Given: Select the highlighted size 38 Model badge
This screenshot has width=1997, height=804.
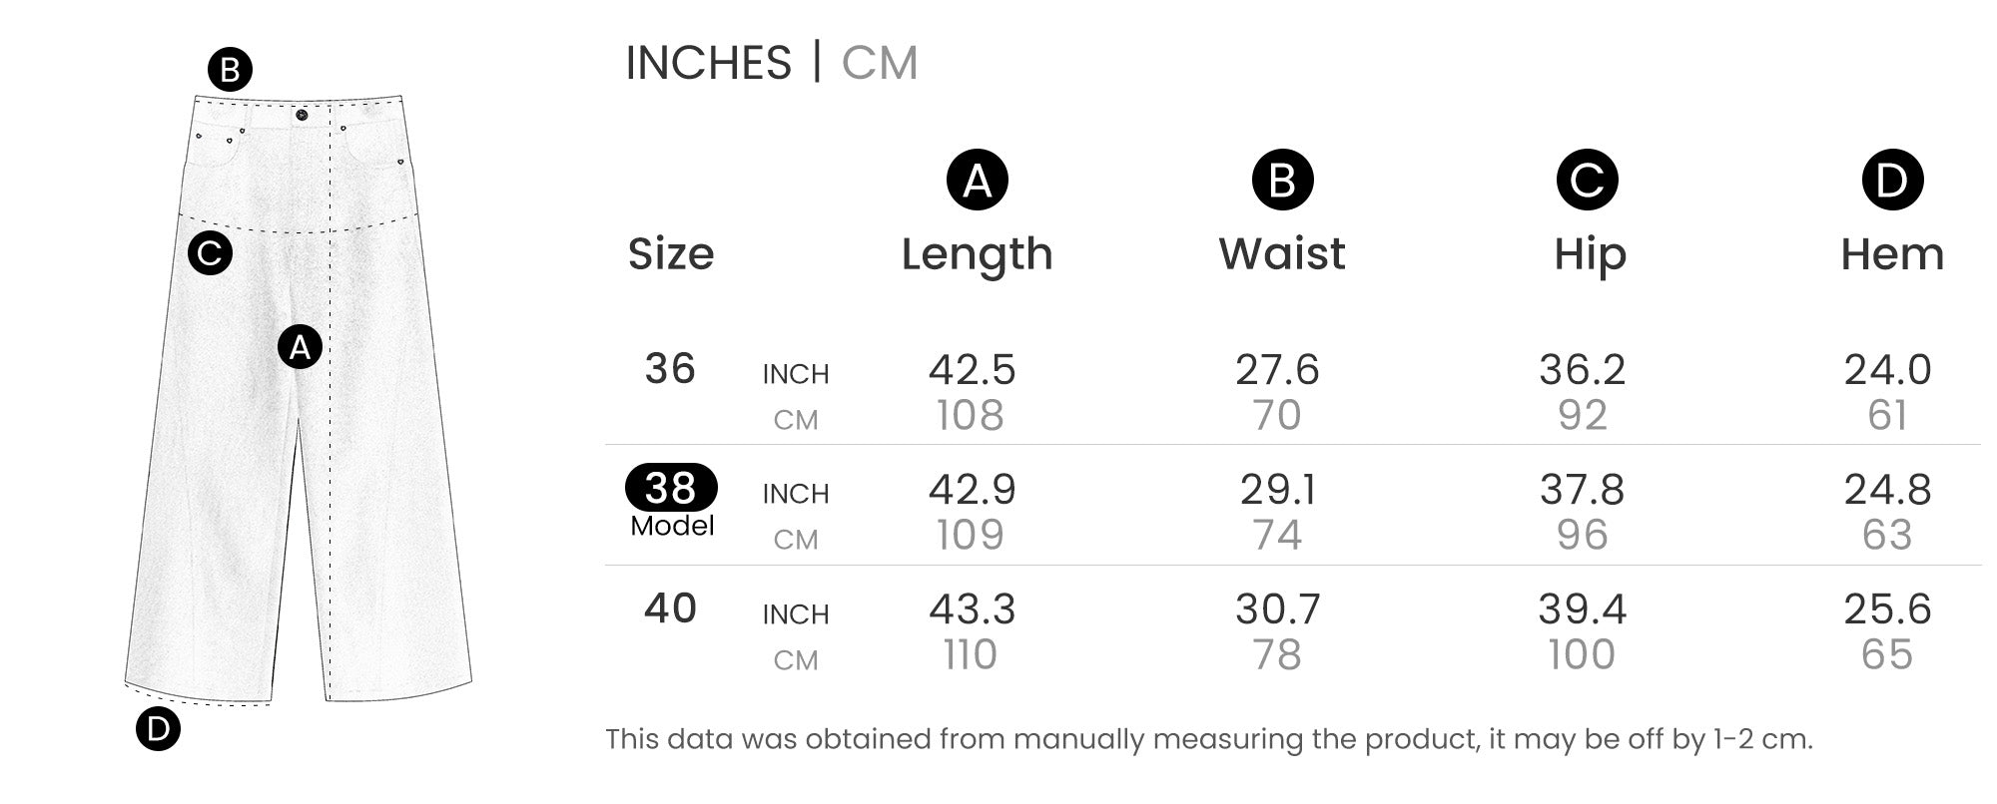Looking at the screenshot, I should (x=671, y=488).
